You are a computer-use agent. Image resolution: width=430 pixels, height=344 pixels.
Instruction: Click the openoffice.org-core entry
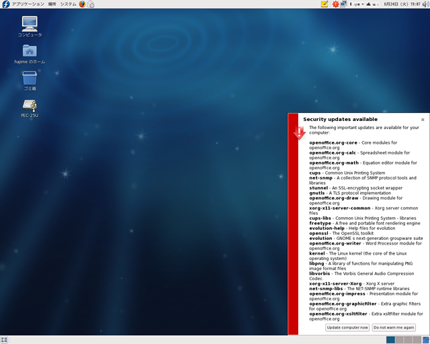point(353,145)
